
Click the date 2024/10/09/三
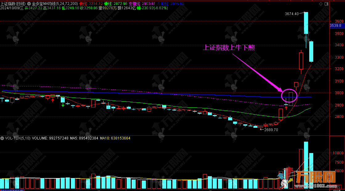point(12,8)
